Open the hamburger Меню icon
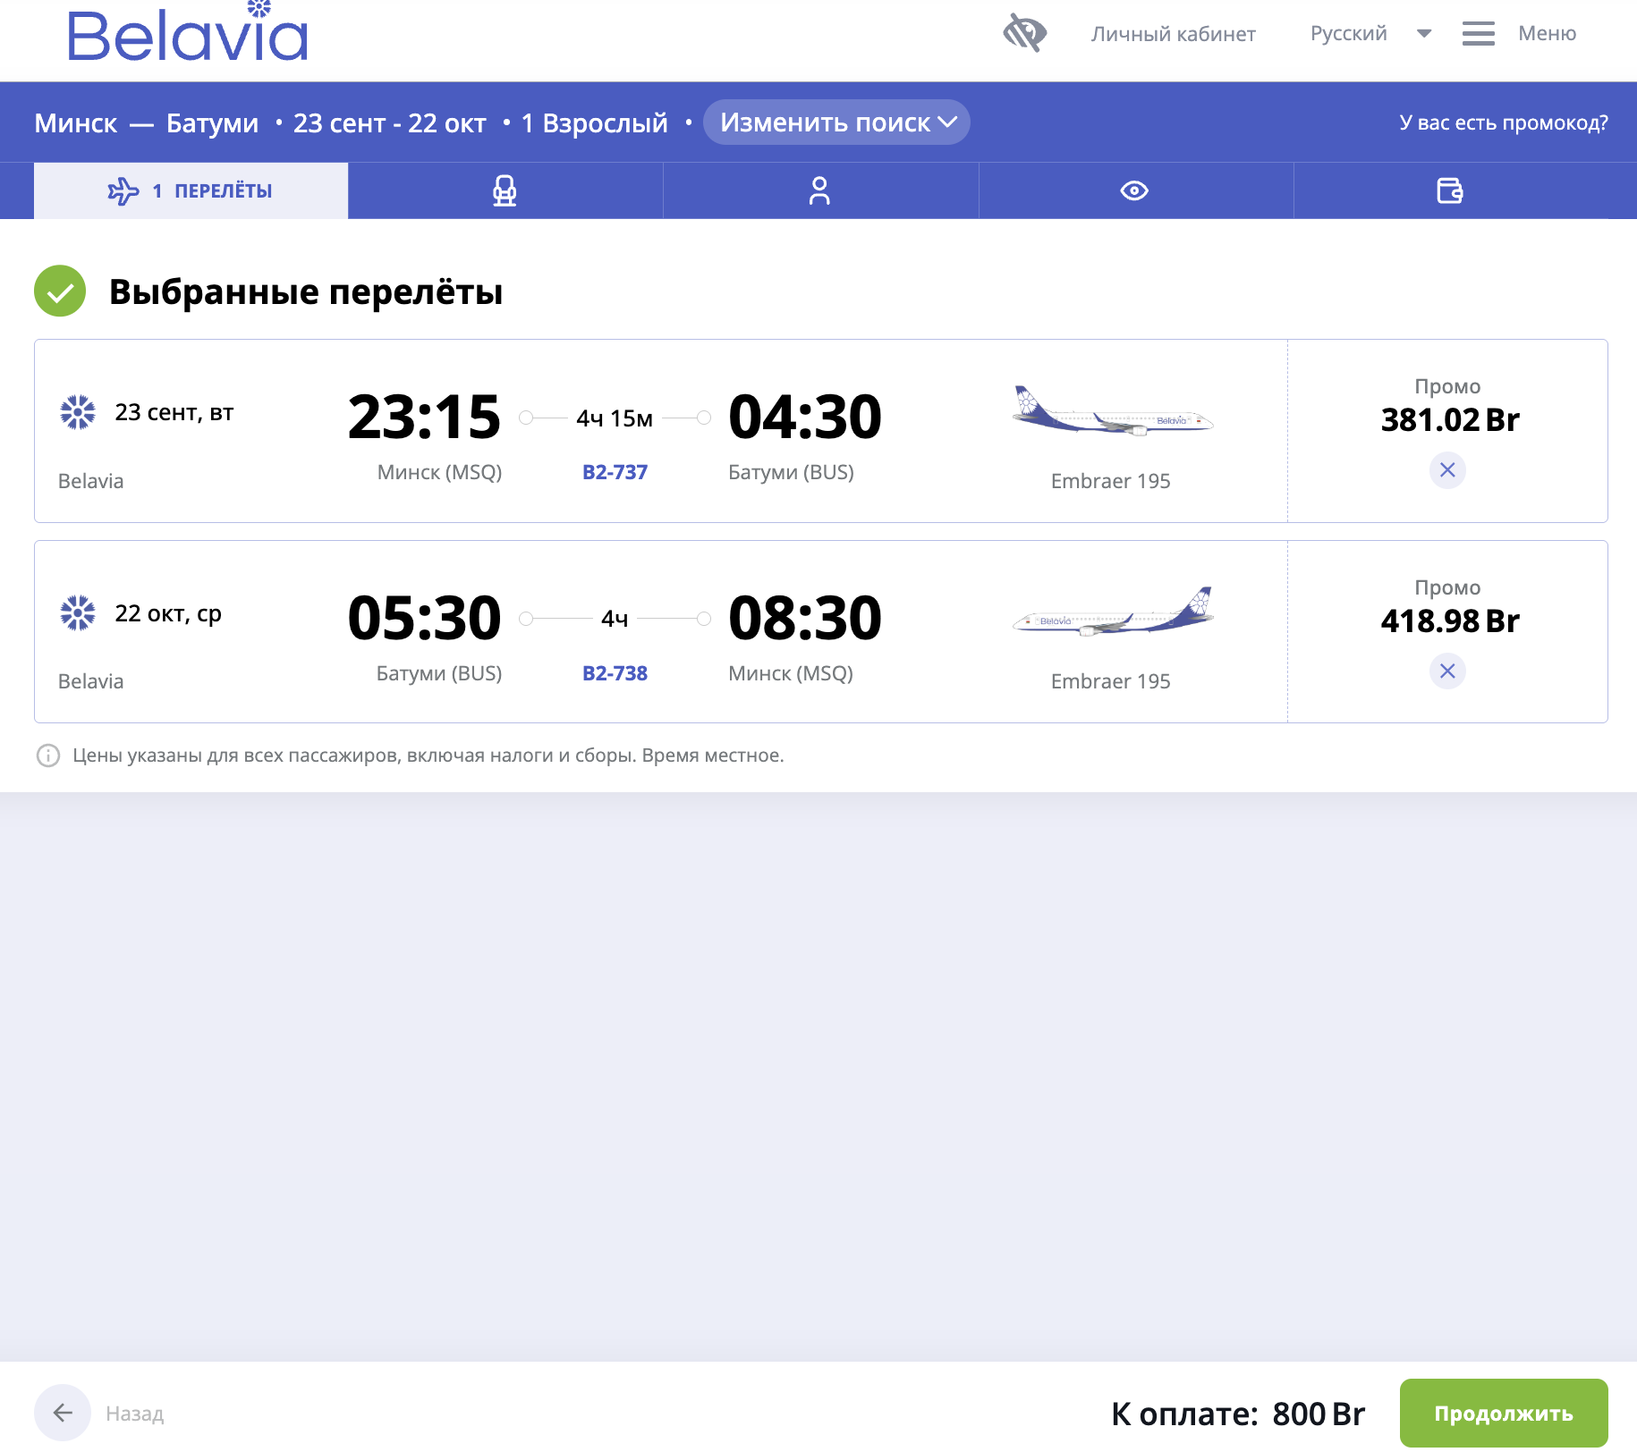Viewport: 1637px width, 1452px height. (x=1478, y=34)
